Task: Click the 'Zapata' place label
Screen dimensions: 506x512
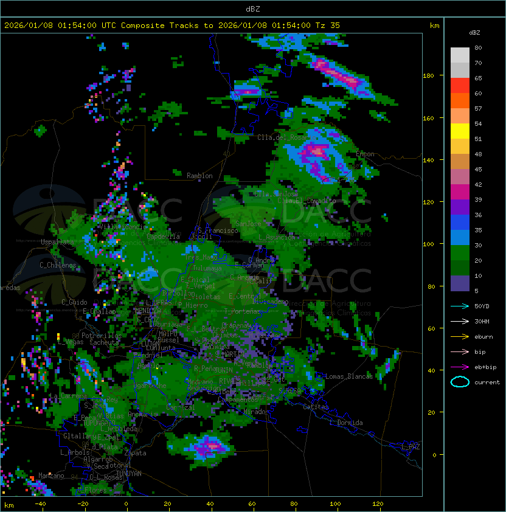Action: [135, 453]
